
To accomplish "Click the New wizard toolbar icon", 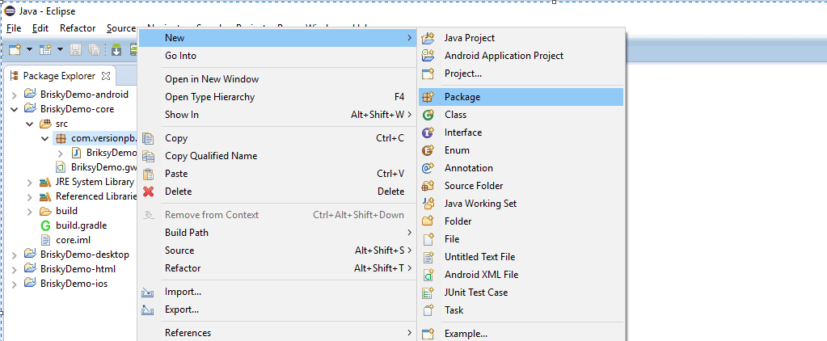I will tap(15, 49).
